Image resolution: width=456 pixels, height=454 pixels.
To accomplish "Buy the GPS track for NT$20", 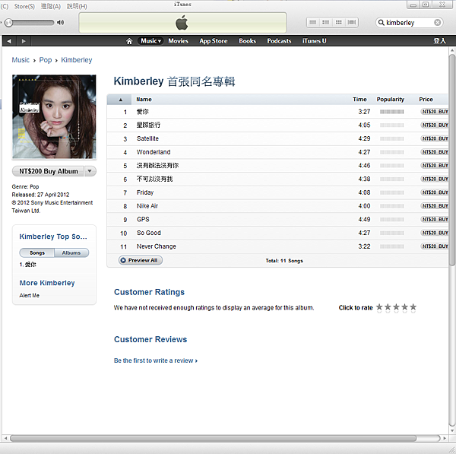I will [435, 219].
